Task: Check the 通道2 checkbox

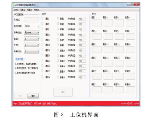Action: click(58, 18)
